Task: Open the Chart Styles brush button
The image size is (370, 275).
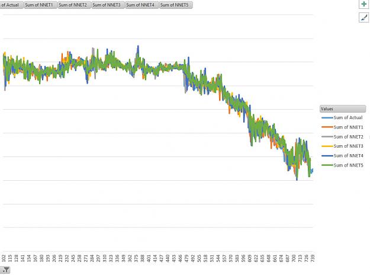Action: pyautogui.click(x=364, y=17)
